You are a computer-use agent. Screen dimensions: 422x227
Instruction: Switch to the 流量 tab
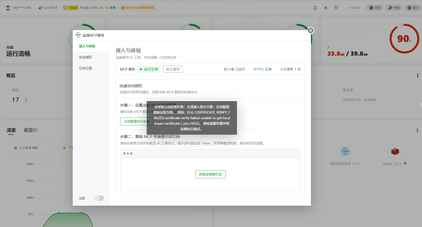pos(11,130)
